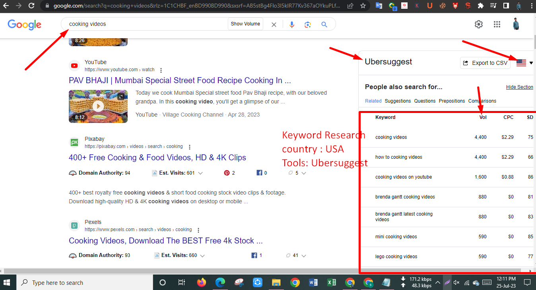Click the Export to CSV button

[x=485, y=63]
